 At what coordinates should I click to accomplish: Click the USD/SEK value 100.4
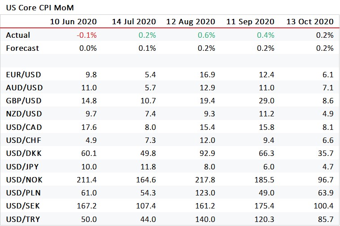pos(323,207)
